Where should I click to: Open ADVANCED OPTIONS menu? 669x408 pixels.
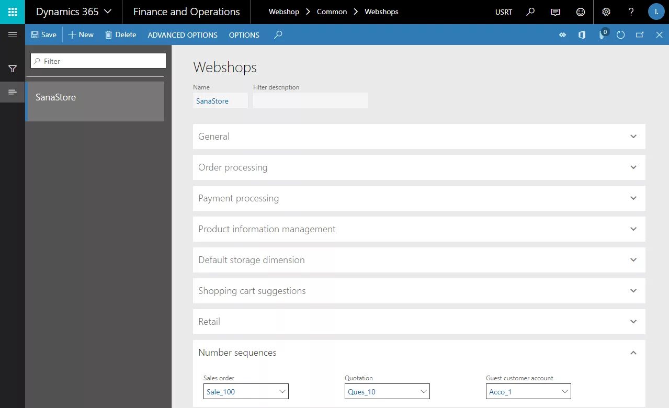tap(183, 35)
